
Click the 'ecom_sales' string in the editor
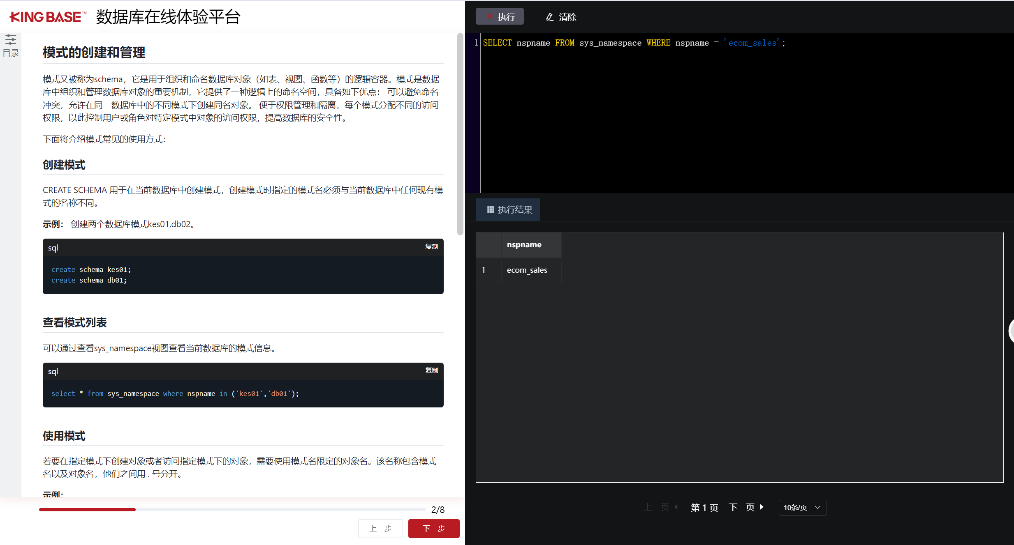(x=752, y=43)
